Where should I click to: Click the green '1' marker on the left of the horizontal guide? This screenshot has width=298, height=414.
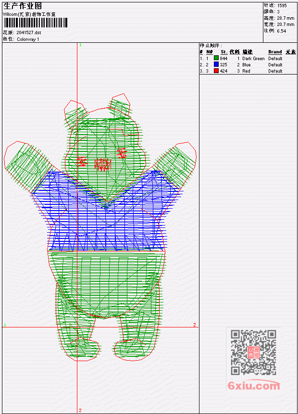click(x=5, y=325)
